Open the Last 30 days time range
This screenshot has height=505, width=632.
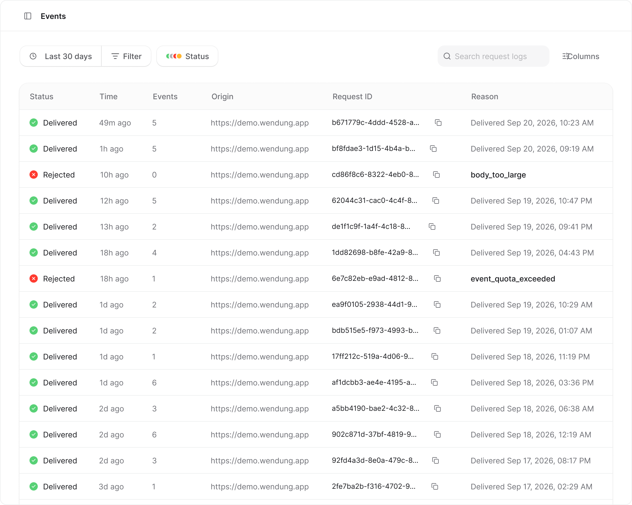(x=60, y=56)
